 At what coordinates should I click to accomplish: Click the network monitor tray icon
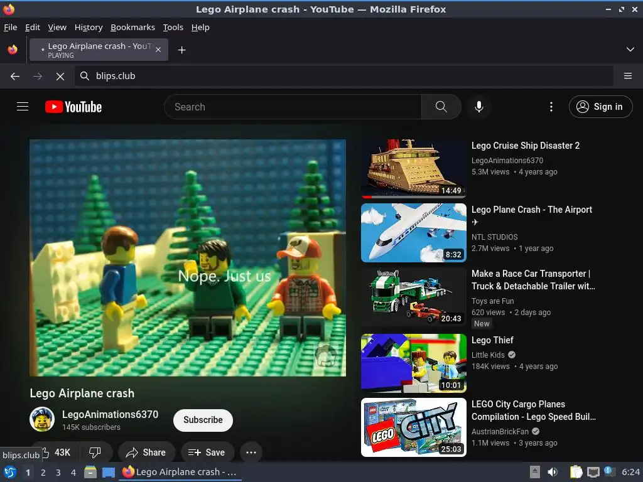(x=593, y=472)
